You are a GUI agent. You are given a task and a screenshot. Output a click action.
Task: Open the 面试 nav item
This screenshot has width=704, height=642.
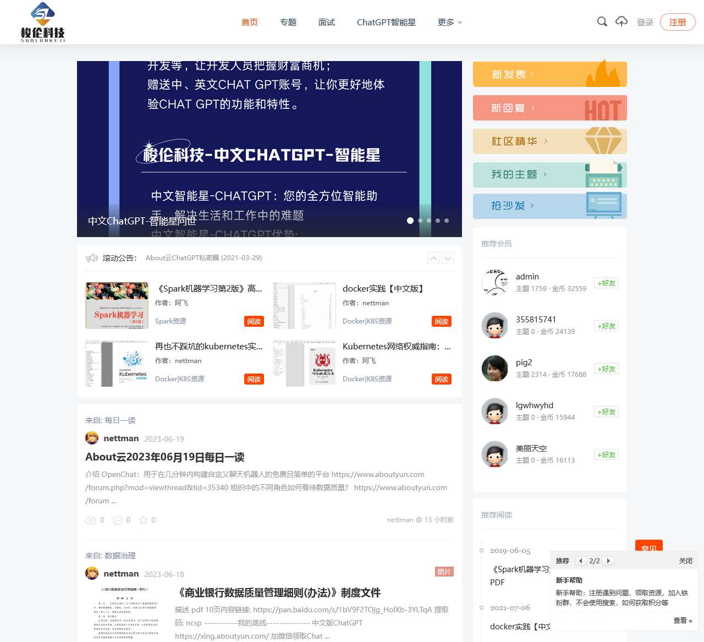(327, 22)
